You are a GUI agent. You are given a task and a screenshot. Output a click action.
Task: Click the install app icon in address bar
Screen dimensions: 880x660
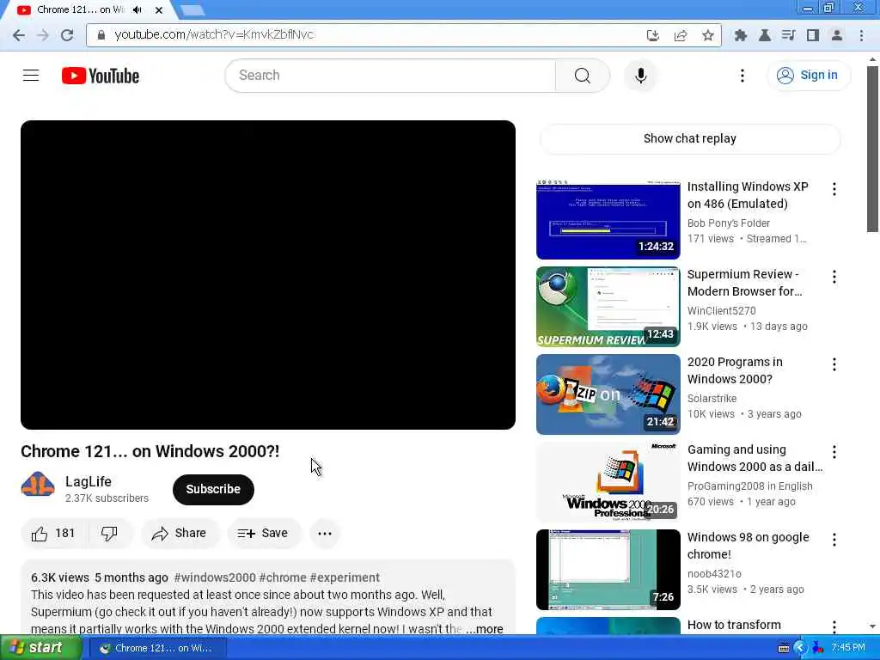pyautogui.click(x=653, y=35)
